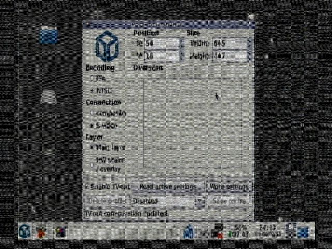Image resolution: width=332 pixels, height=249 pixels.
Task: Select the PAL encoding option
Action: [x=92, y=78]
